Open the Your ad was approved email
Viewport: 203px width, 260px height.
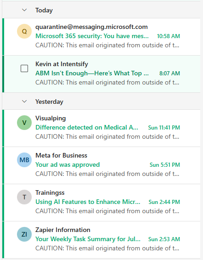[x=68, y=164]
